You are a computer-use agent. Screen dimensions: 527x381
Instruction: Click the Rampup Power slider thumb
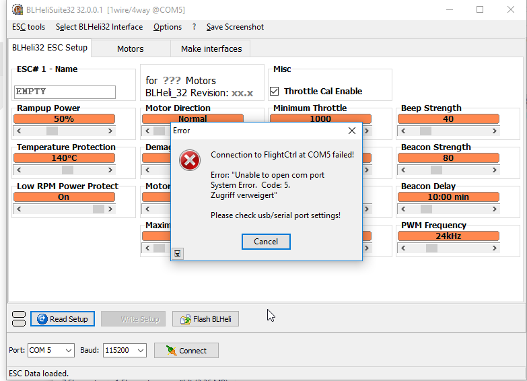click(52, 131)
